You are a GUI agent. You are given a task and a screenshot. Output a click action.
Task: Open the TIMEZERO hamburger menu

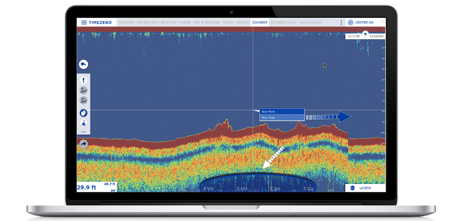[84, 22]
